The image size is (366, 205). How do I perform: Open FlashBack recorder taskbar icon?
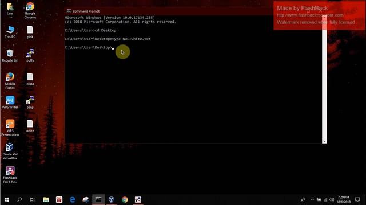138,200
